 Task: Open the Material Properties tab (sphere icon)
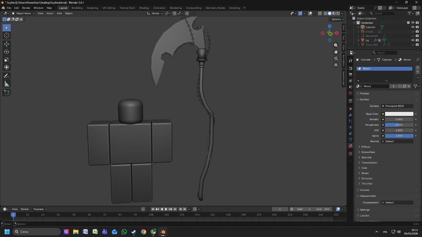click(x=350, y=146)
